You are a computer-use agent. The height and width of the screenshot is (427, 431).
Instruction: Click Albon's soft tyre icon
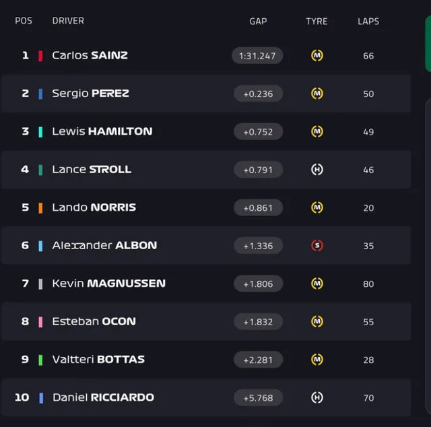click(x=317, y=246)
